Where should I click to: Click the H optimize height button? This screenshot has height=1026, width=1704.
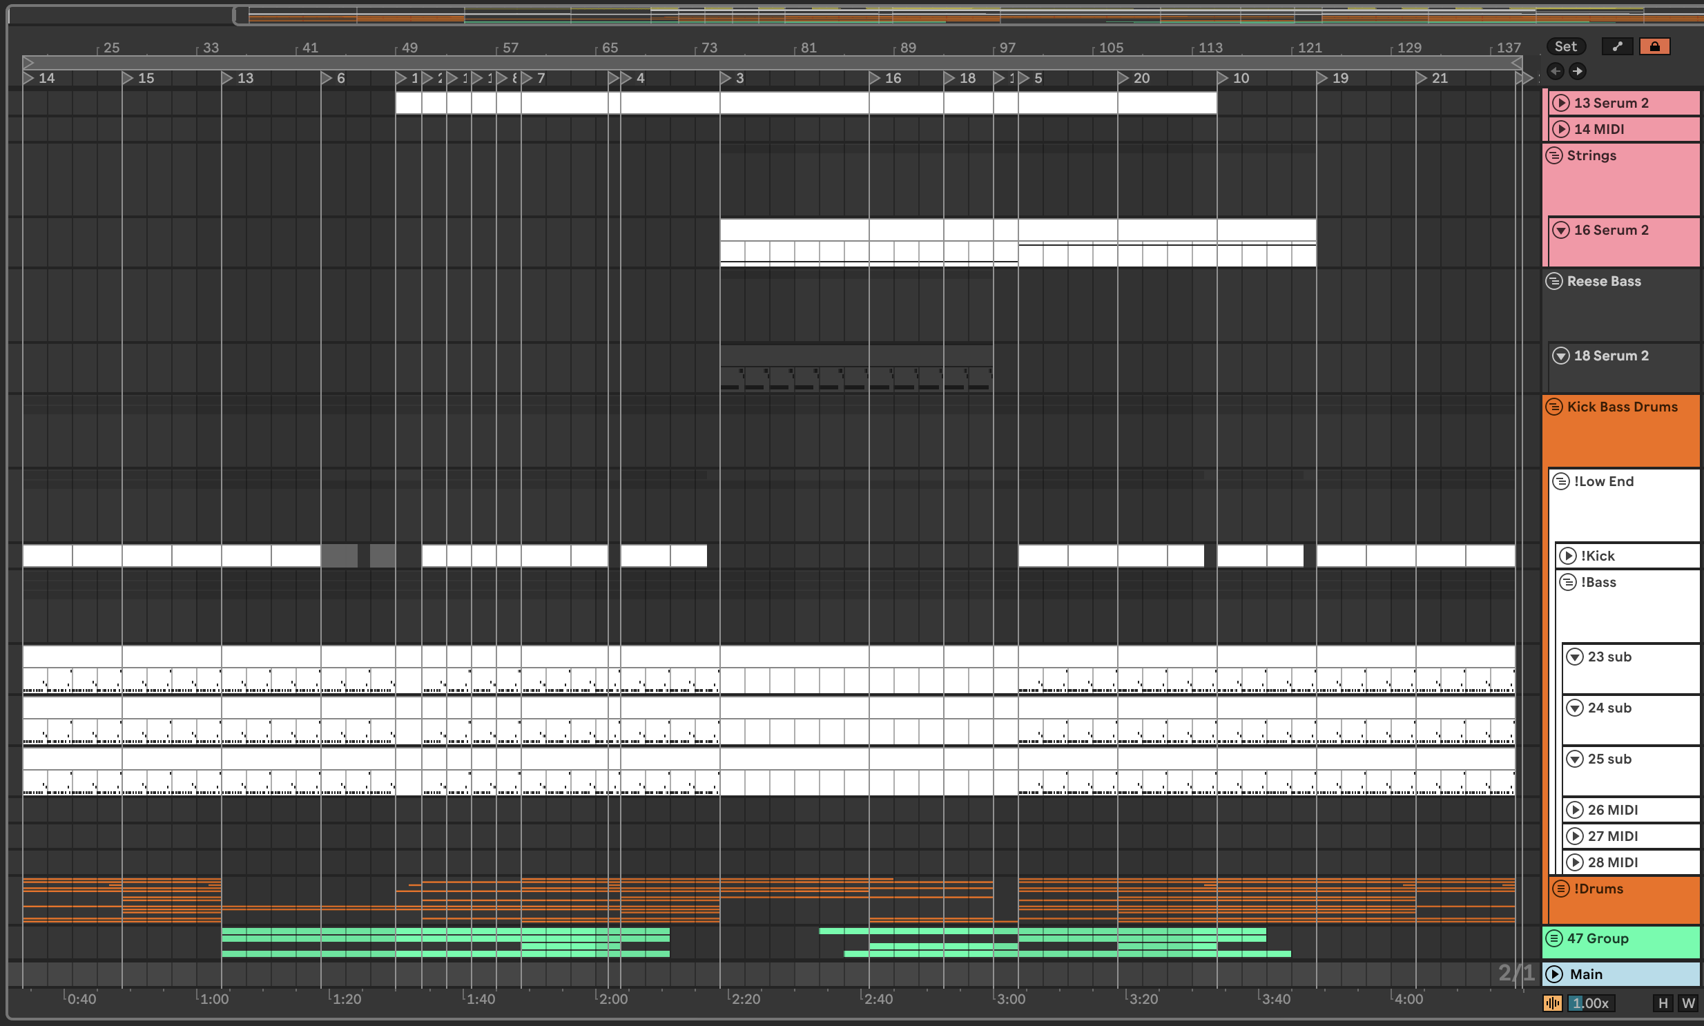[x=1663, y=1003]
